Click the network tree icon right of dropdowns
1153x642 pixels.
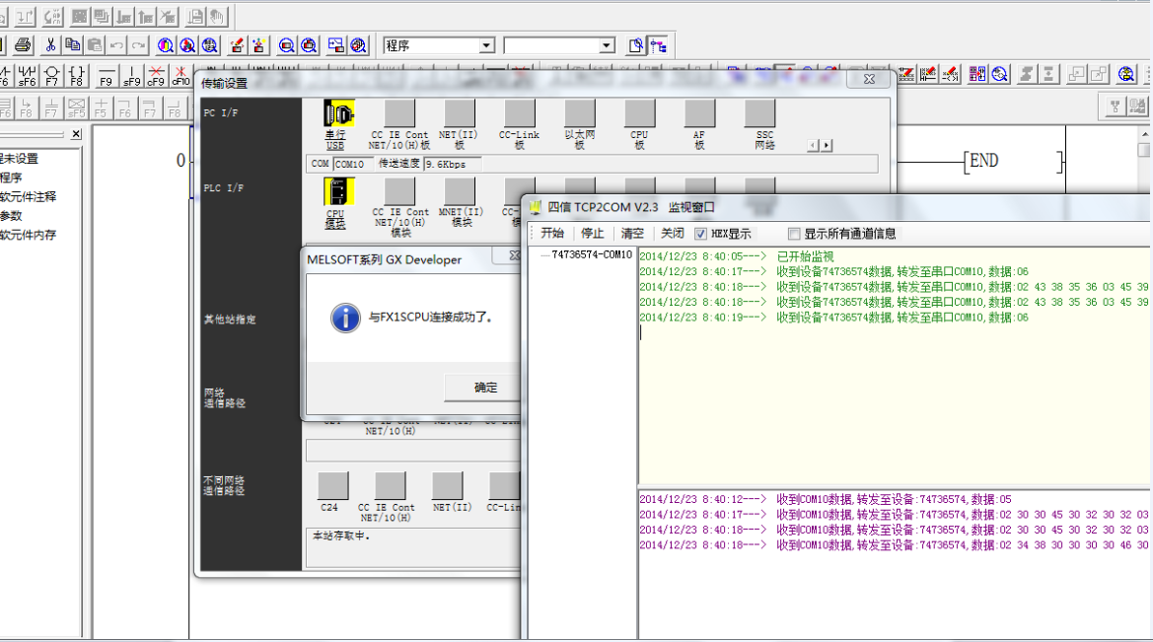(658, 45)
